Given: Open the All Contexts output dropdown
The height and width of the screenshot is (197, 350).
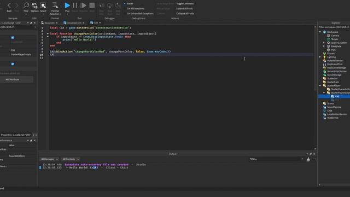Looking at the screenshot, I should tap(71, 159).
